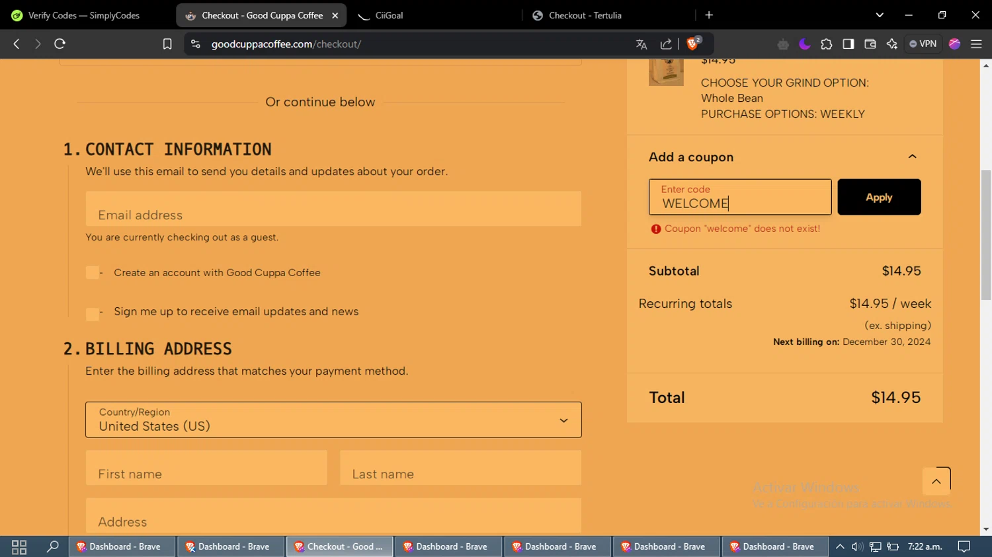
Task: Click the Total $14.95 amount
Action: point(895,398)
